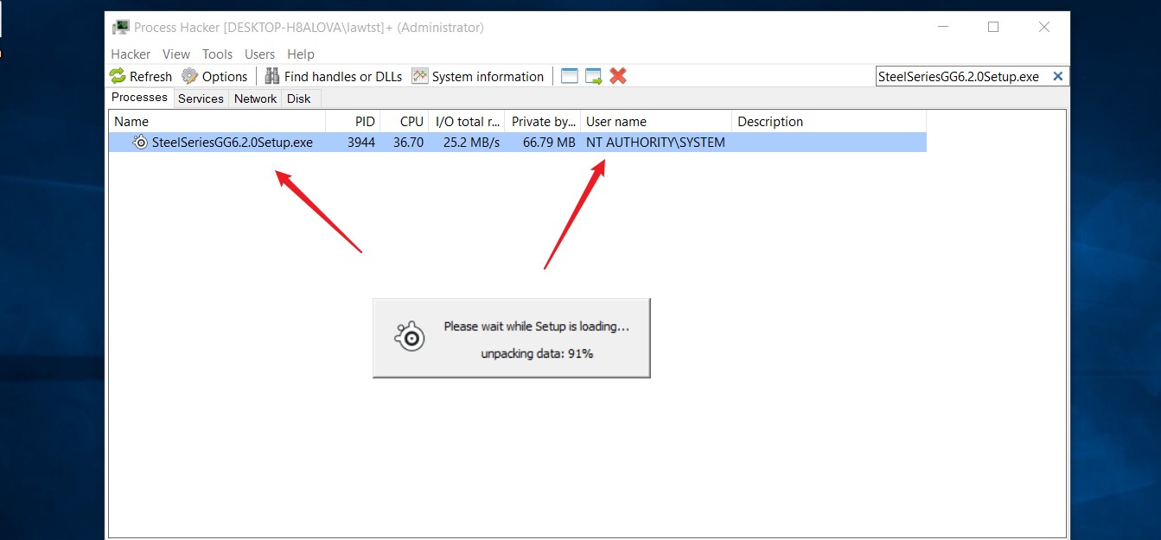Clear the search filter with X

(x=1057, y=76)
